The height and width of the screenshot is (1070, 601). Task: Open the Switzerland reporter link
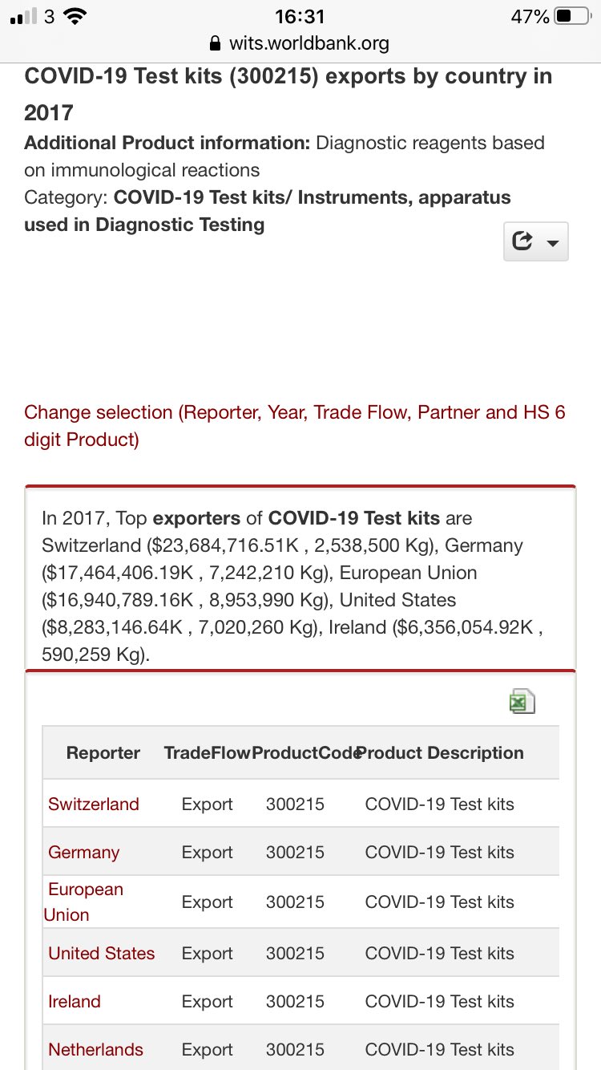click(94, 804)
